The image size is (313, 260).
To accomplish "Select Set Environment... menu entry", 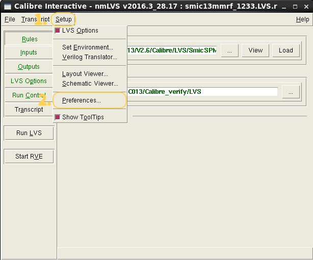I will point(88,47).
